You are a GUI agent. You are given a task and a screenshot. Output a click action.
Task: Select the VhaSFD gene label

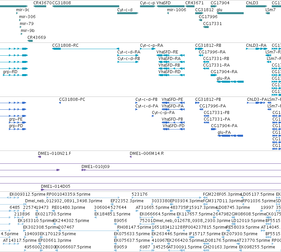point(163,3)
